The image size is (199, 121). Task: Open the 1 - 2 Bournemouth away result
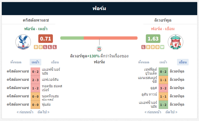pos(163,105)
